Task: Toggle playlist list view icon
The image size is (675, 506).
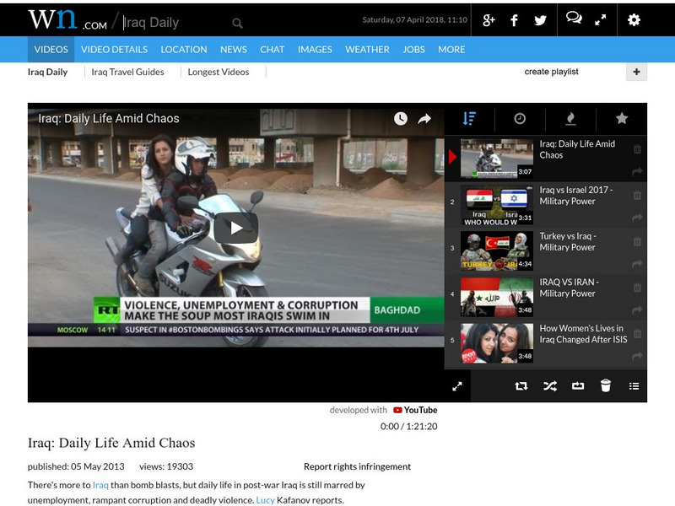Action: pyautogui.click(x=634, y=386)
